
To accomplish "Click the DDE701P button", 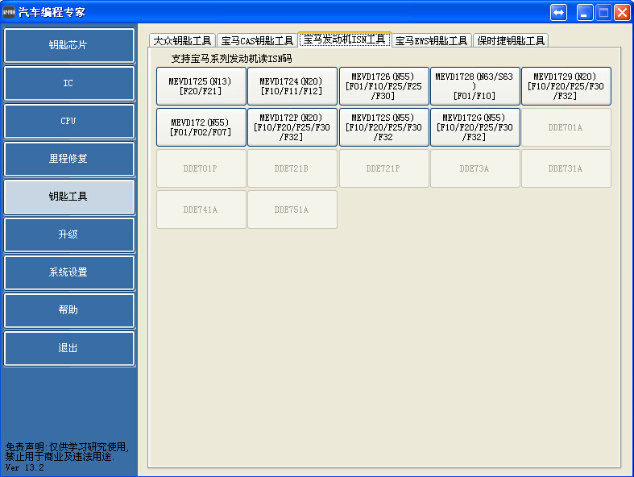I will coord(201,168).
